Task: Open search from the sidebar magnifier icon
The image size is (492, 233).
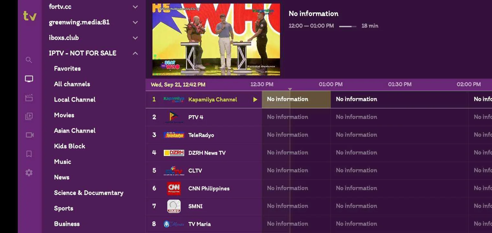Action: point(29,60)
